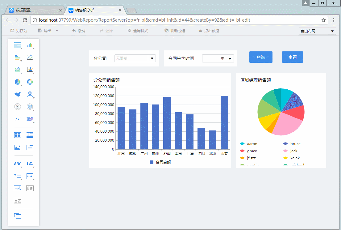Image resolution: width=341 pixels, height=230 pixels.
Task: Expand the 自由布局 layout dropdown
Action: (332, 31)
